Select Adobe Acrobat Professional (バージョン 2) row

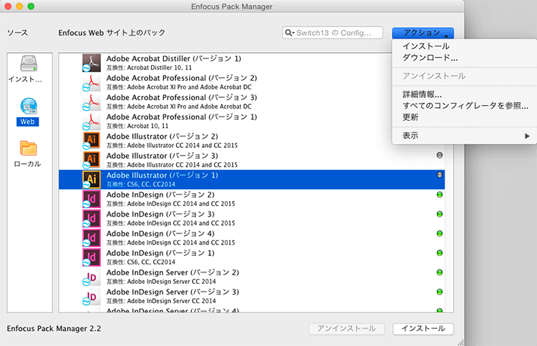[252, 82]
